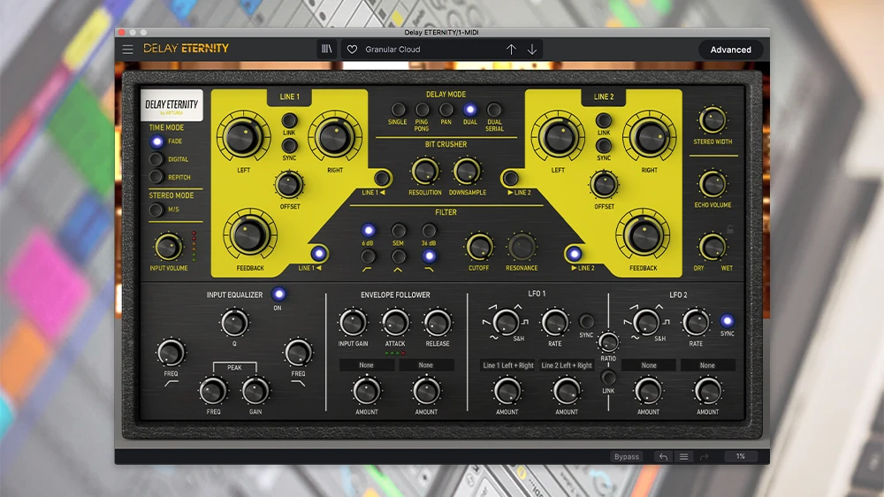Click the Bypass button
The height and width of the screenshot is (497, 884).
pyautogui.click(x=627, y=456)
